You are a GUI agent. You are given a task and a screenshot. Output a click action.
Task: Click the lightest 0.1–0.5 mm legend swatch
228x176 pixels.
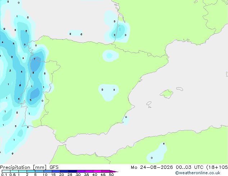click(6, 171)
